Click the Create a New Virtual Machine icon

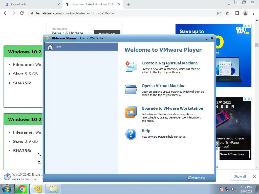[x=131, y=66]
